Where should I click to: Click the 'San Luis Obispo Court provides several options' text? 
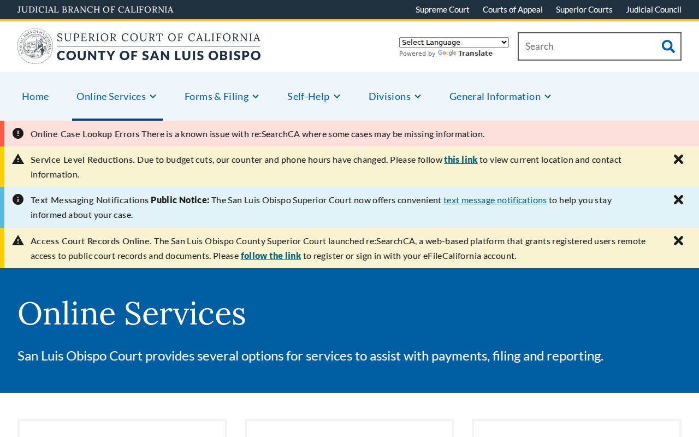pyautogui.click(x=310, y=356)
